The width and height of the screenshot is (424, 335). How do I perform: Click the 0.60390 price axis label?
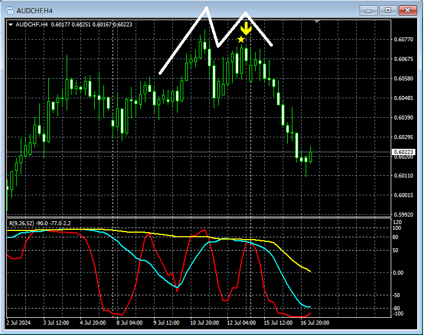(403, 117)
